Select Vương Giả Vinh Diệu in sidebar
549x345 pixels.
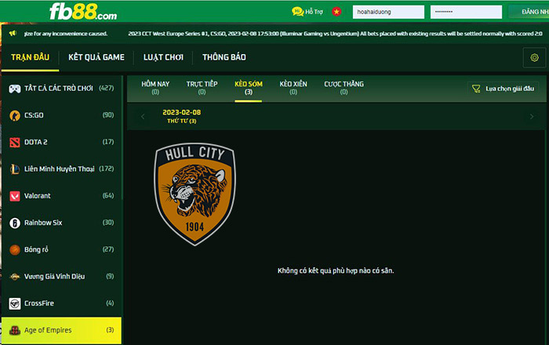[x=62, y=277]
